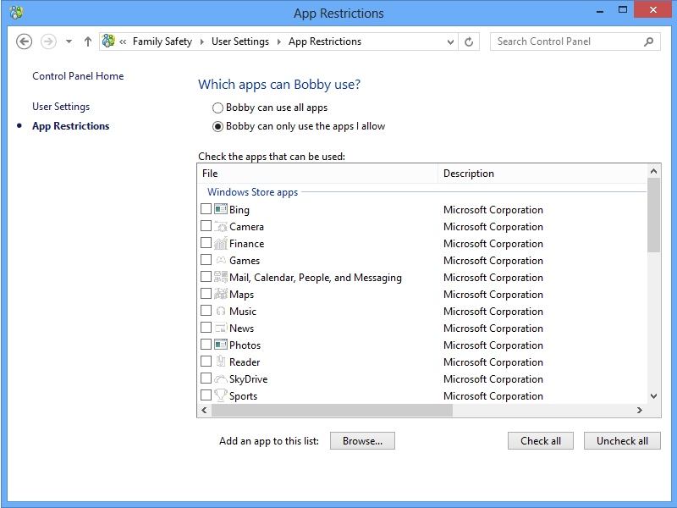The height and width of the screenshot is (508, 677).
Task: Click the Forward arrow button
Action: point(48,41)
